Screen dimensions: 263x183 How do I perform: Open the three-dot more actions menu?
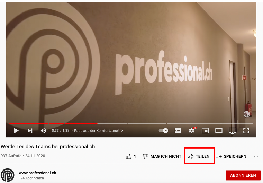(x=256, y=157)
